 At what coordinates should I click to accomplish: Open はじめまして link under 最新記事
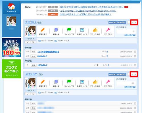tap(42, 56)
